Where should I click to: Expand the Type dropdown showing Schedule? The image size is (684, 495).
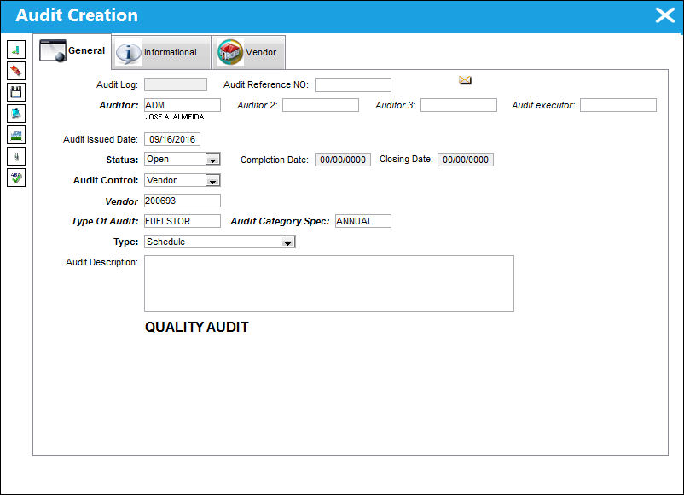(287, 242)
